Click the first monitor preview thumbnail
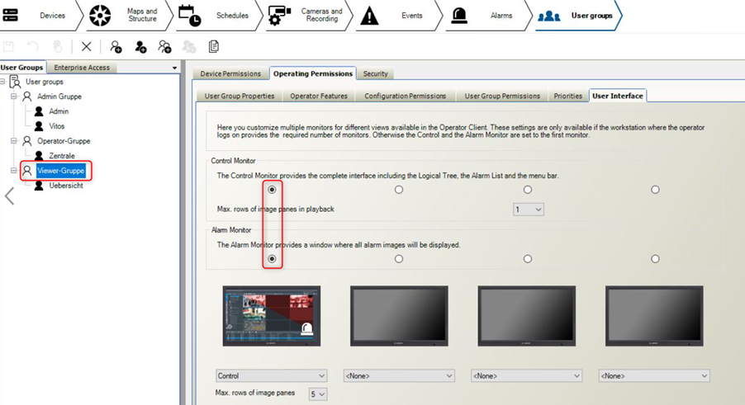Viewport: 745px width, 405px height. 271,316
